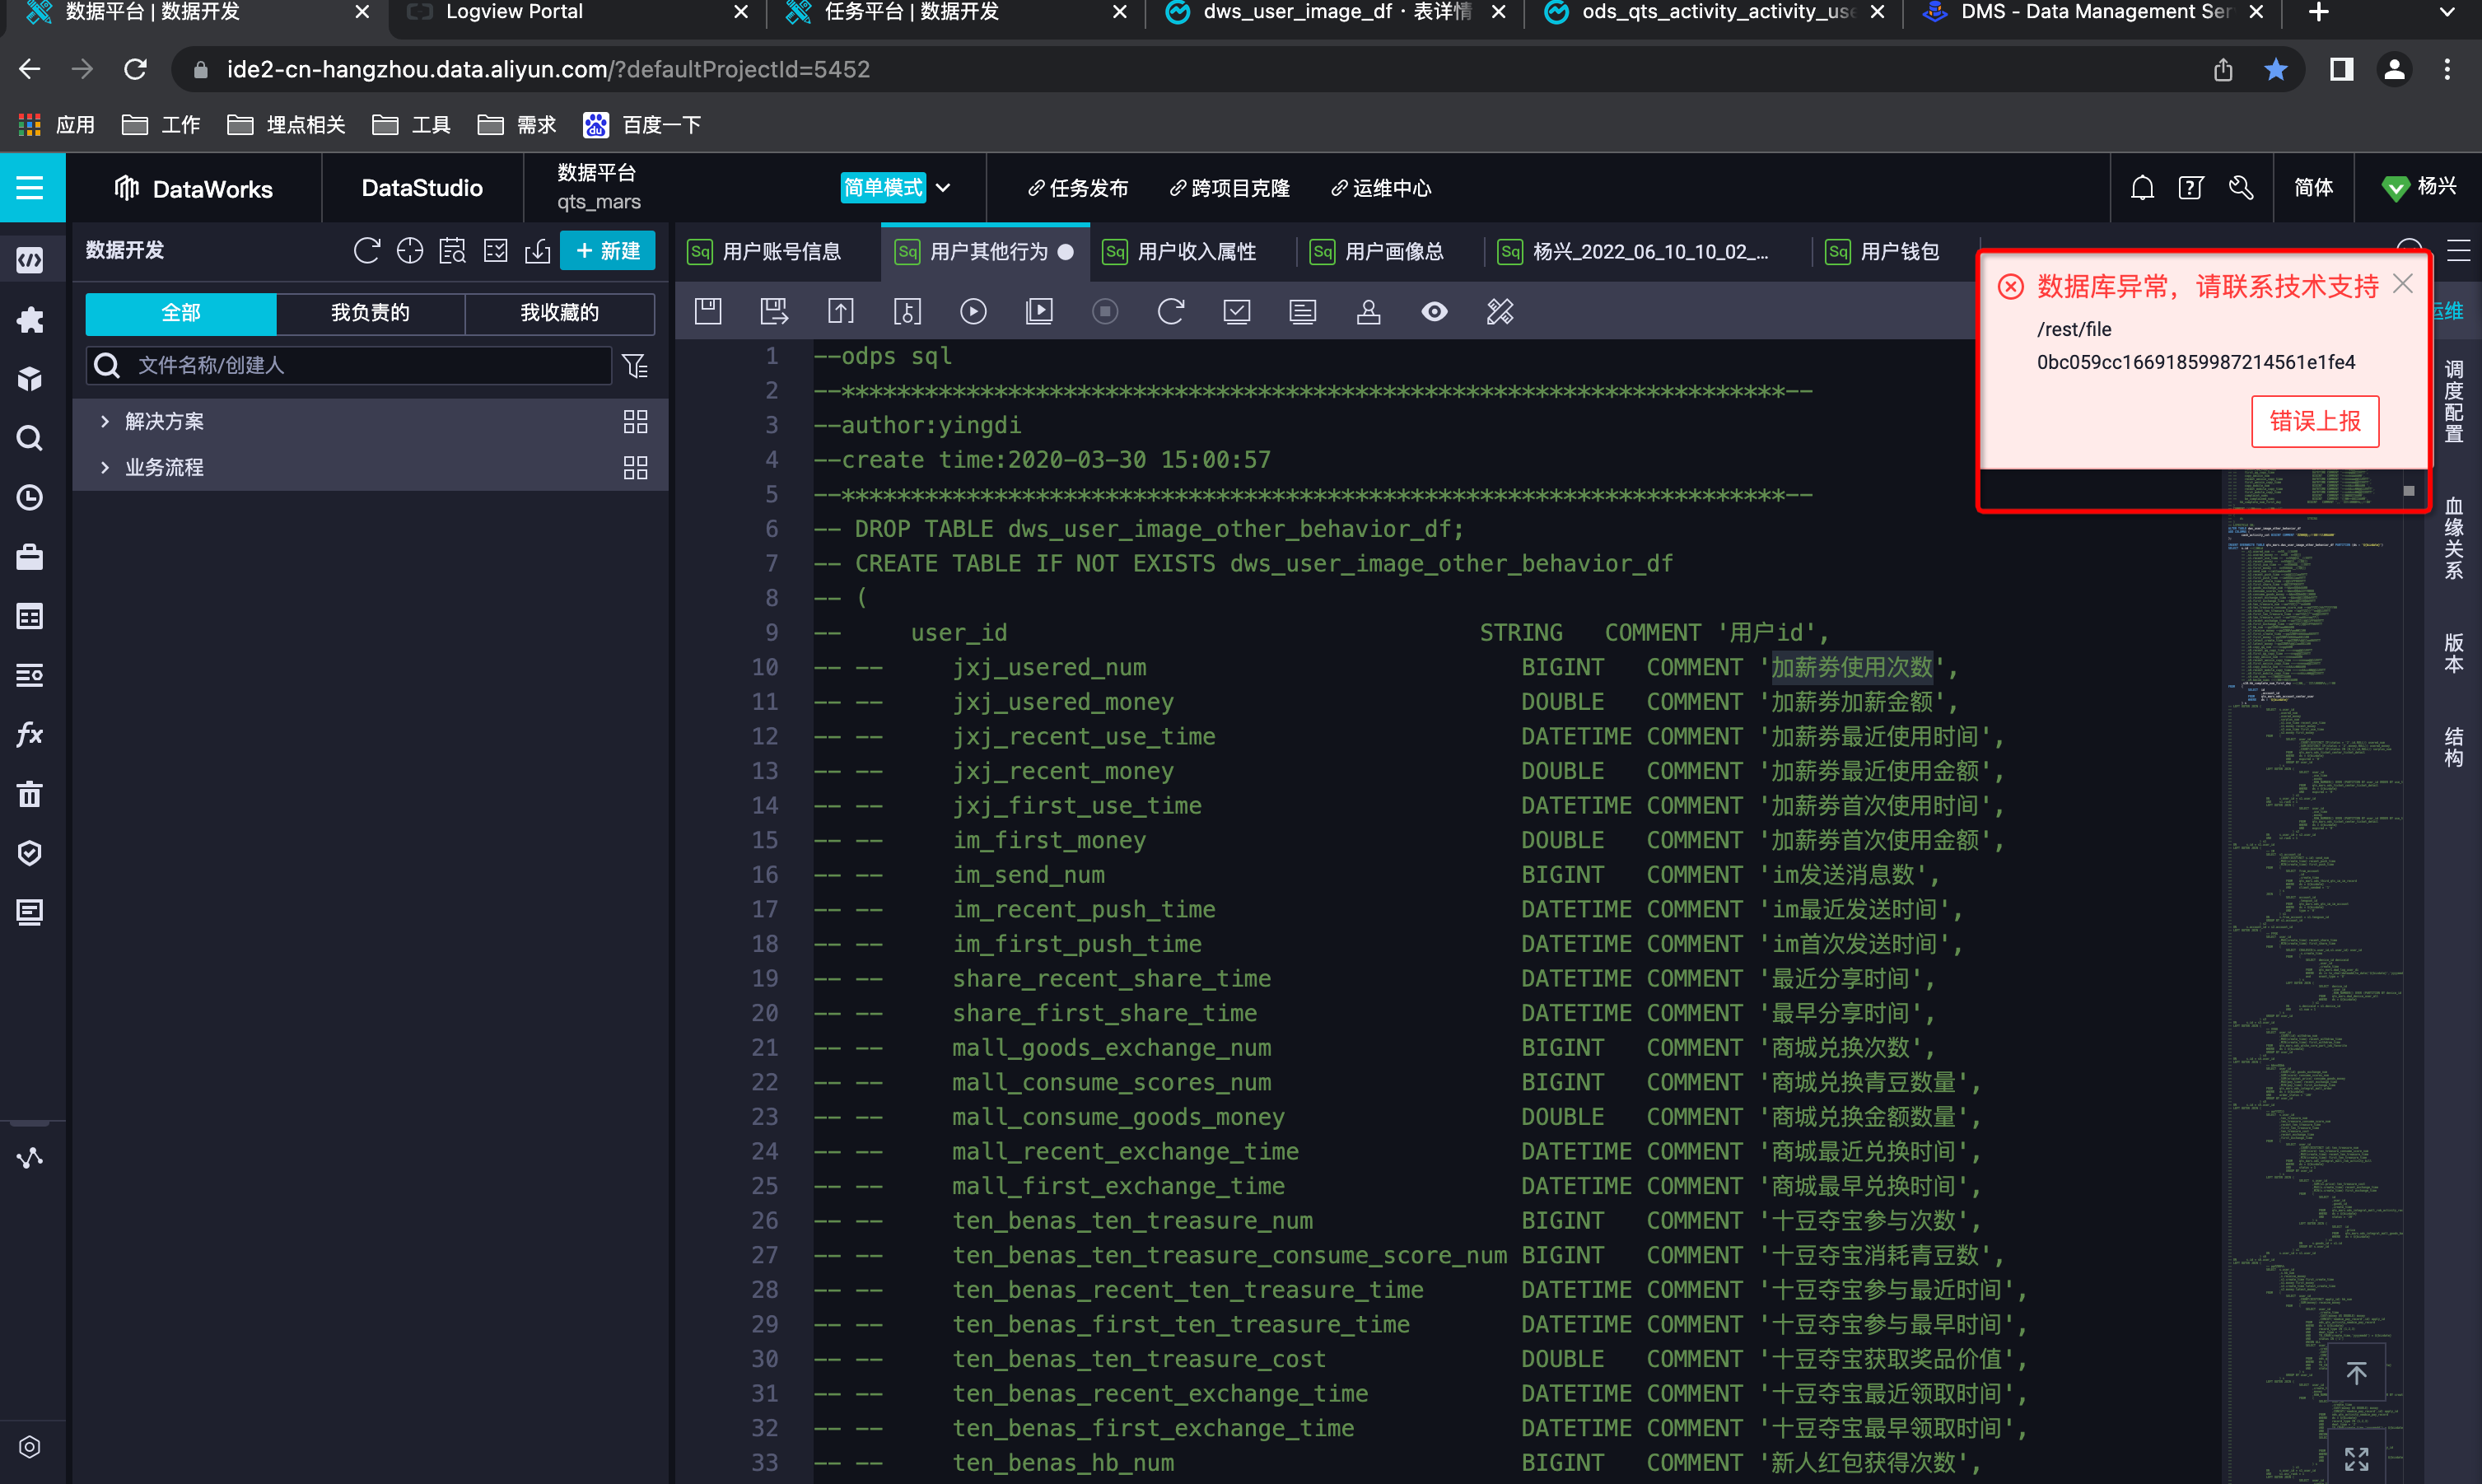Viewport: 2482px width, 1484px height.
Task: Open the 百度一下 bookmark
Action: (x=643, y=125)
